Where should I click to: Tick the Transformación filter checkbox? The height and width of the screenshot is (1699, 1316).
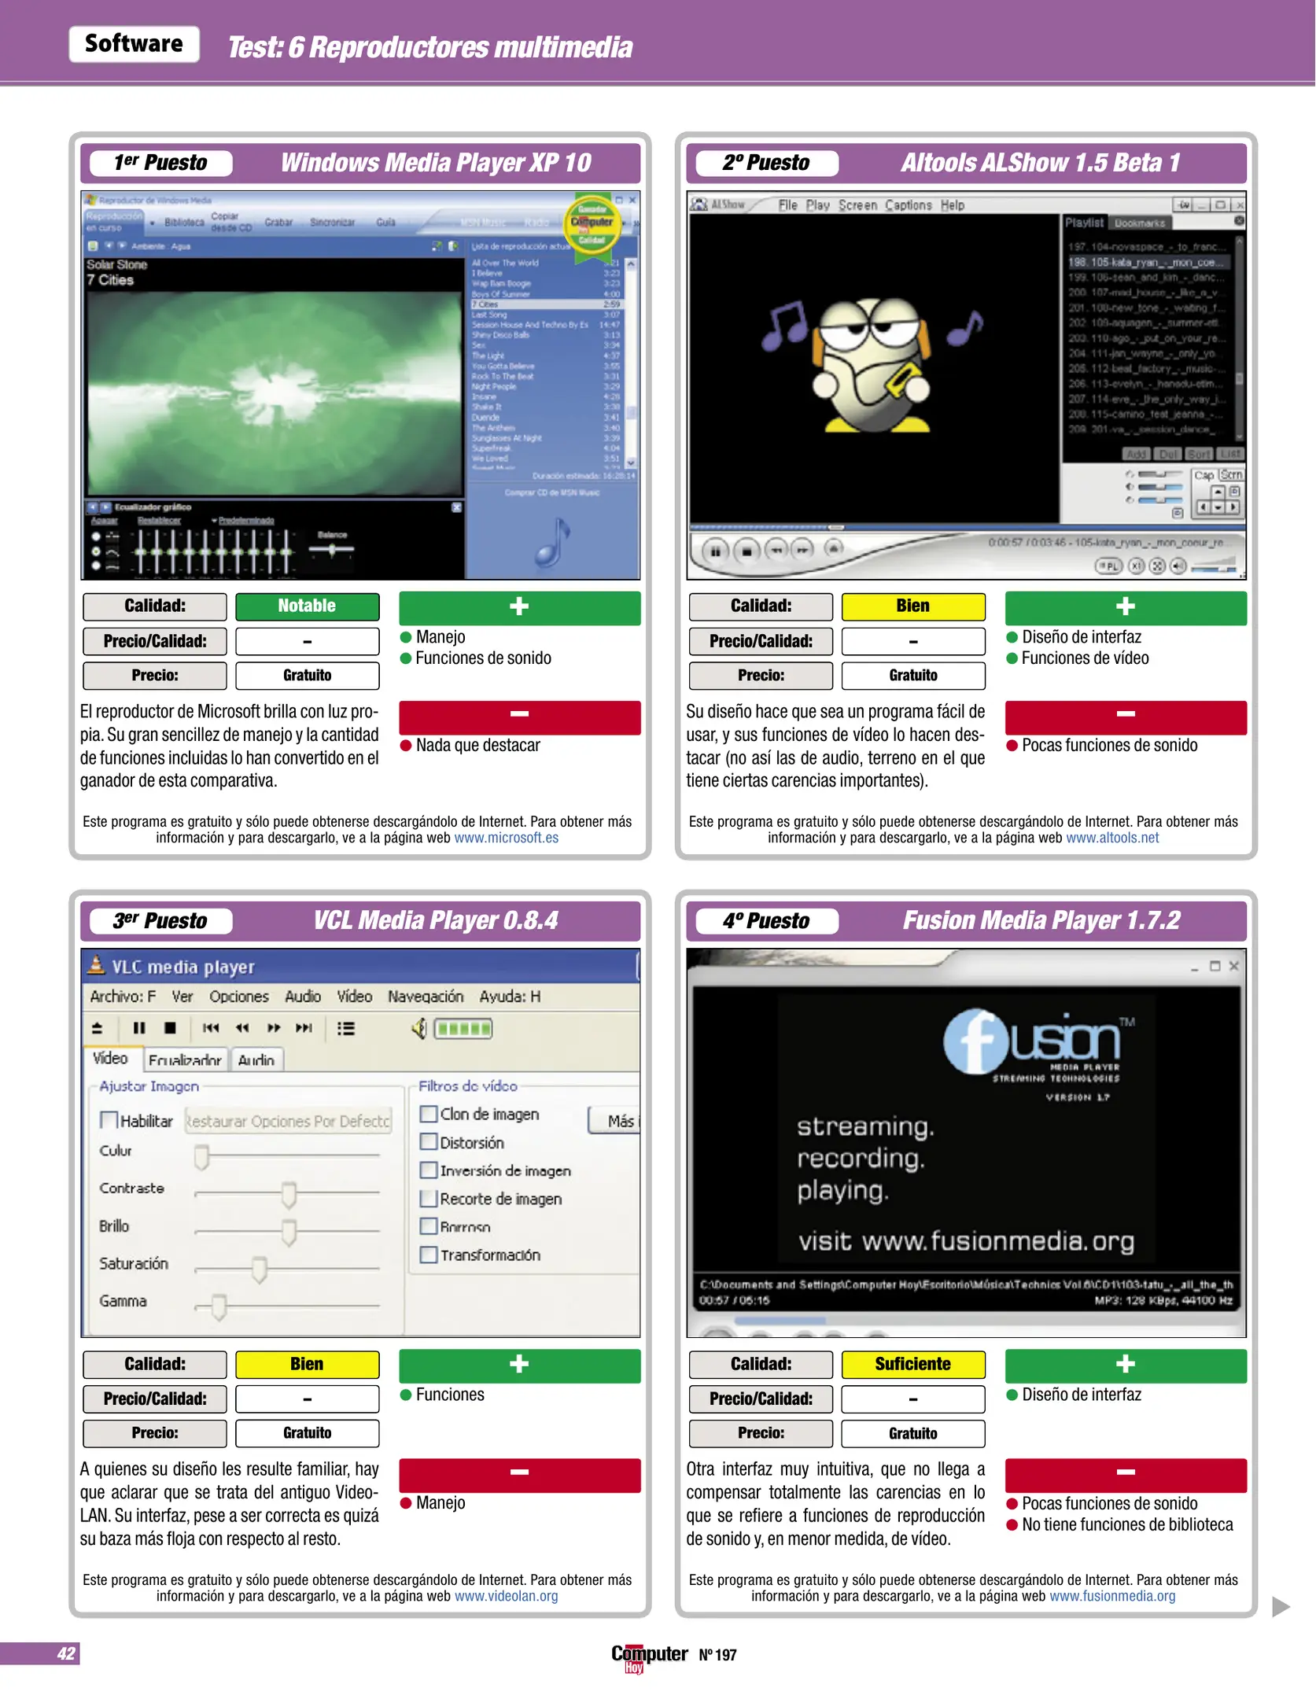[429, 1255]
